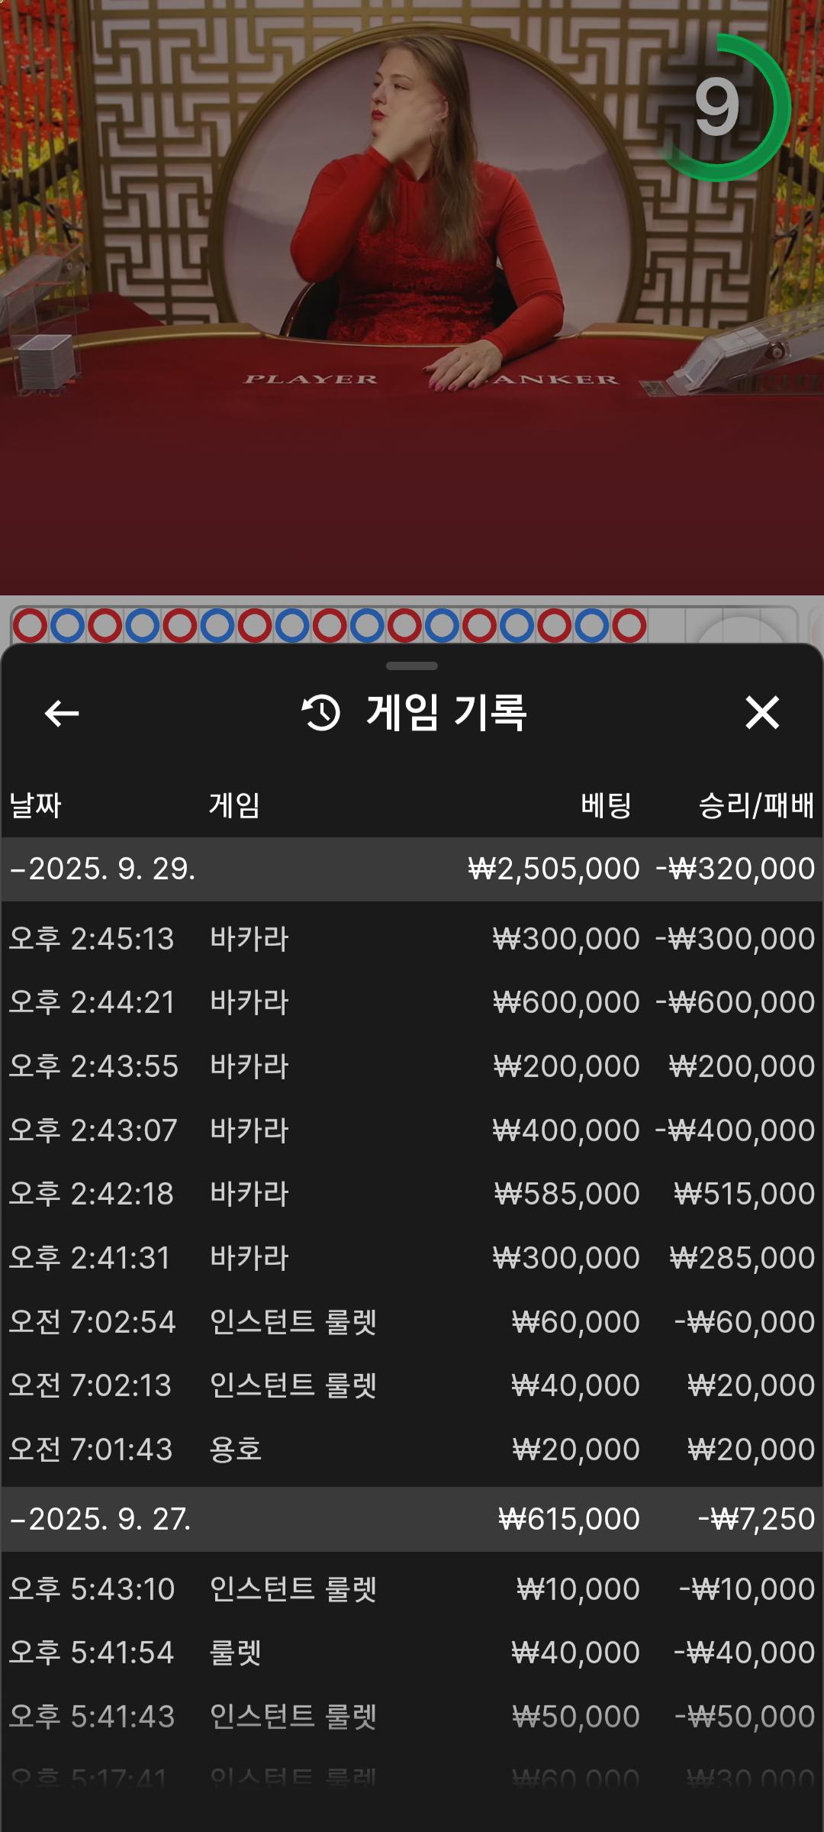Tap the green countdown timer circle

[717, 108]
